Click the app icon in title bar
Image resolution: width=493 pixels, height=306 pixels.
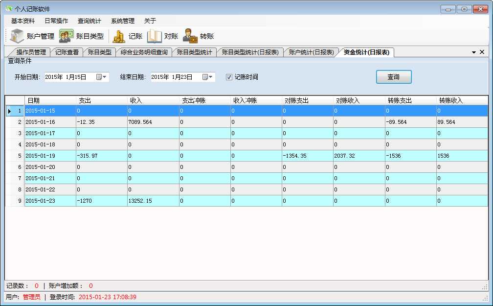tap(8, 8)
